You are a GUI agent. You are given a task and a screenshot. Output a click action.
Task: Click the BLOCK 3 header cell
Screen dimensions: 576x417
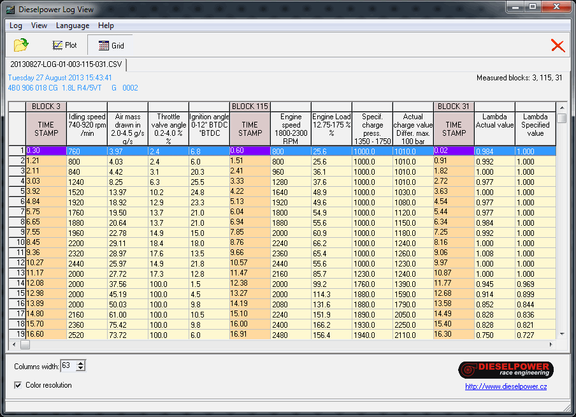tap(46, 106)
